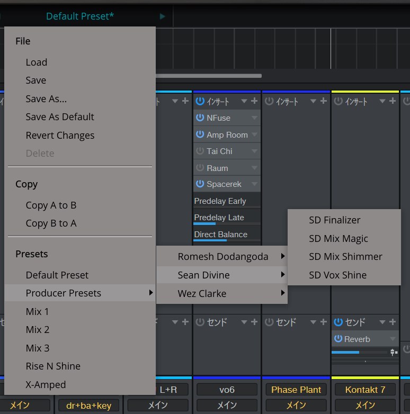
Task: Add a send on the Kontakt 7 channel
Action: tap(393, 322)
